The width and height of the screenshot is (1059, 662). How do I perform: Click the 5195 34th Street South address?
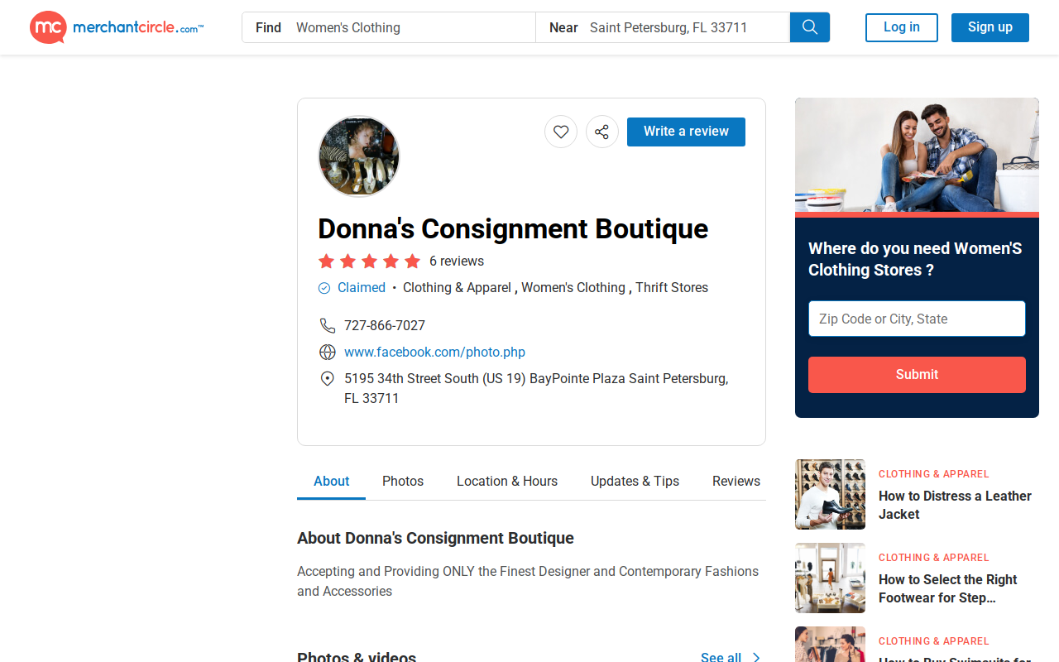coord(536,388)
